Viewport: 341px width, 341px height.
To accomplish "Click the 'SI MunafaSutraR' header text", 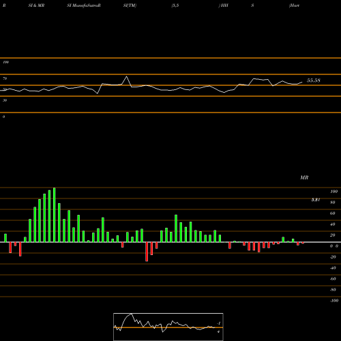I will click(84, 5).
